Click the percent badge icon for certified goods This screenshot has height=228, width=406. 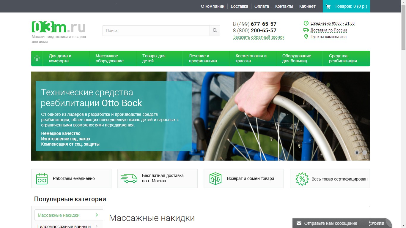tap(302, 179)
